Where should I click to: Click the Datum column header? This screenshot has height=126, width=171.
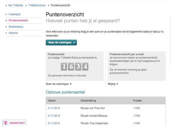(52, 101)
